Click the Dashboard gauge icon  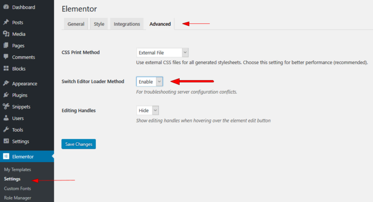pos(6,7)
